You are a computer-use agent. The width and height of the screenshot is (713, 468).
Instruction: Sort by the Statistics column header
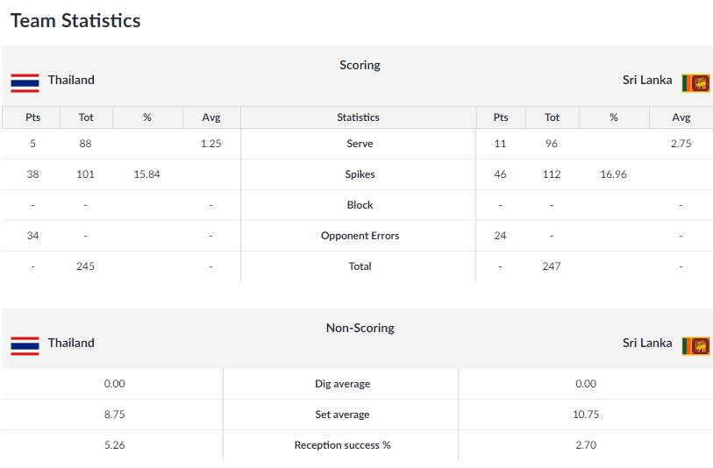(358, 117)
